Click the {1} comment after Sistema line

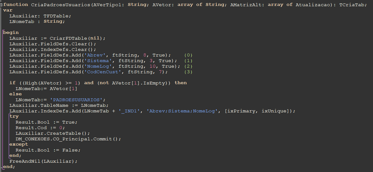point(188,61)
